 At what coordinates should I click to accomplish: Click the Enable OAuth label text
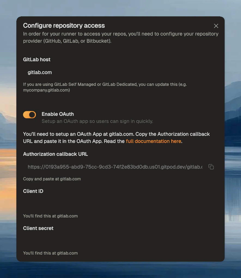point(57,114)
